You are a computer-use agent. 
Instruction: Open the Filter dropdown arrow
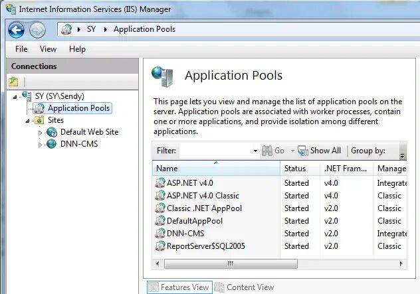(256, 151)
